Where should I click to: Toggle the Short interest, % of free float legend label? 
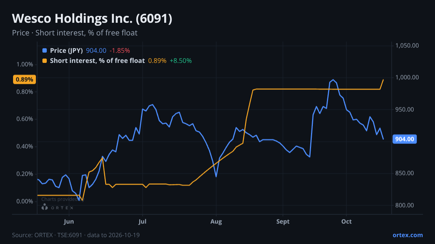97,61
